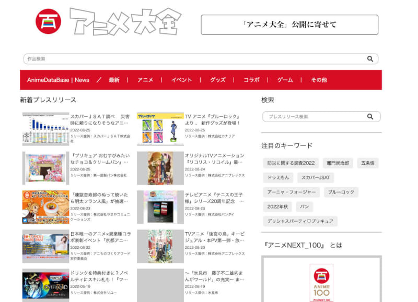Image resolution: width=418 pixels, height=302 pixels.
Task: Click the リリース提供:株式会社カナリア credit line
Action: point(210,136)
